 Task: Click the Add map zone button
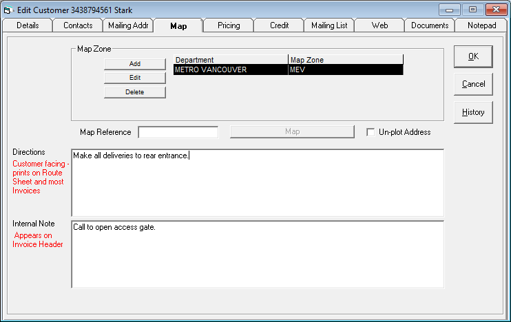pyautogui.click(x=134, y=64)
